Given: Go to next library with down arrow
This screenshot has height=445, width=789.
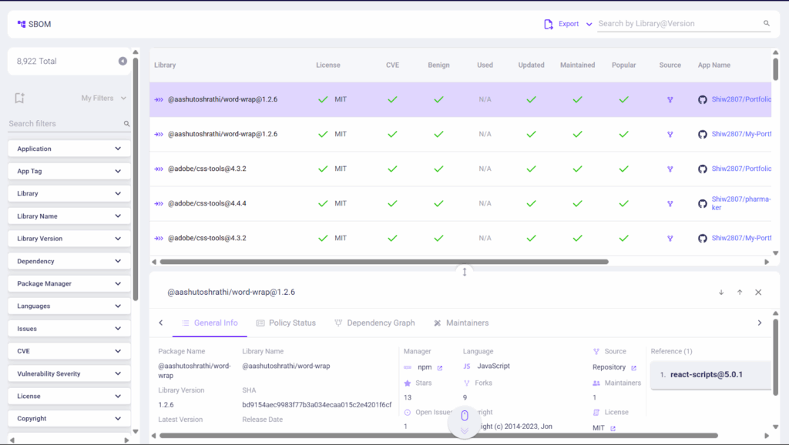Looking at the screenshot, I should (721, 292).
